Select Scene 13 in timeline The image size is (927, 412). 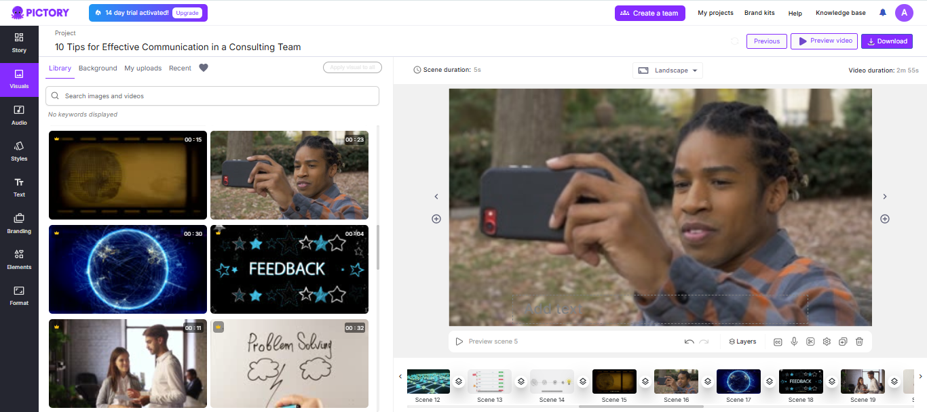click(x=490, y=382)
